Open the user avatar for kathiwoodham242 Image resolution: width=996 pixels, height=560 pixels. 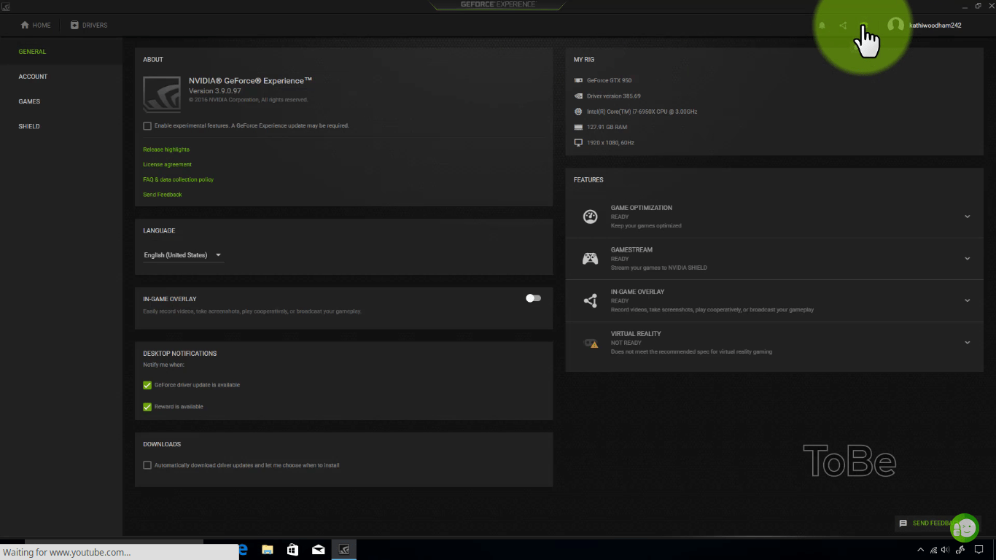click(895, 25)
